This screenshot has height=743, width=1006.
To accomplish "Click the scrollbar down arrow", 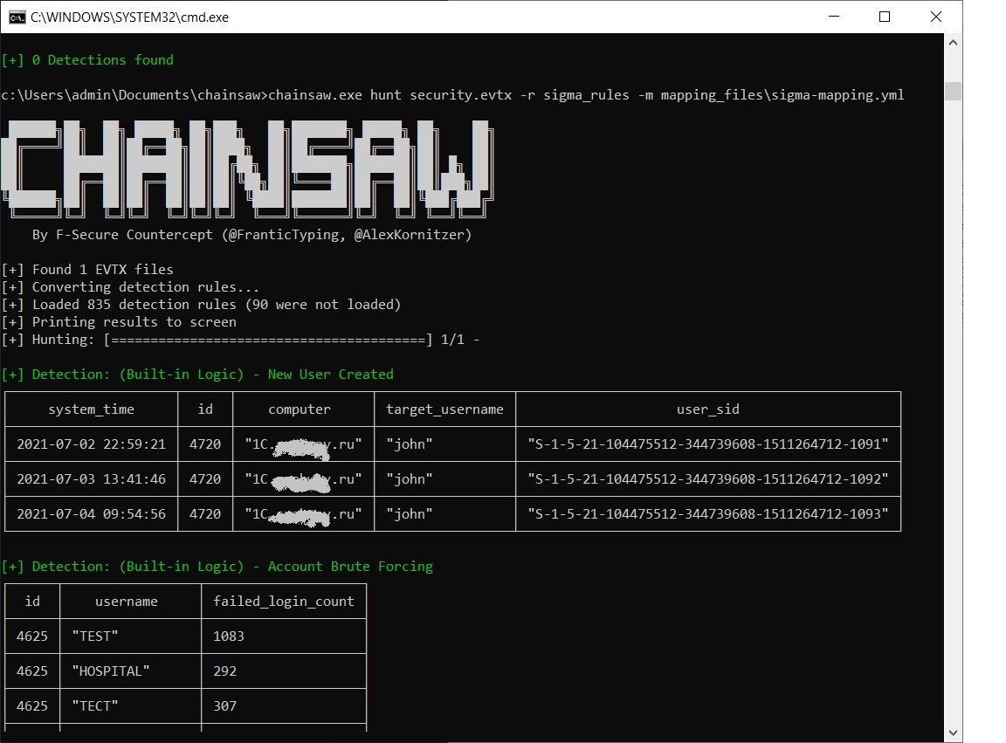I will (953, 733).
